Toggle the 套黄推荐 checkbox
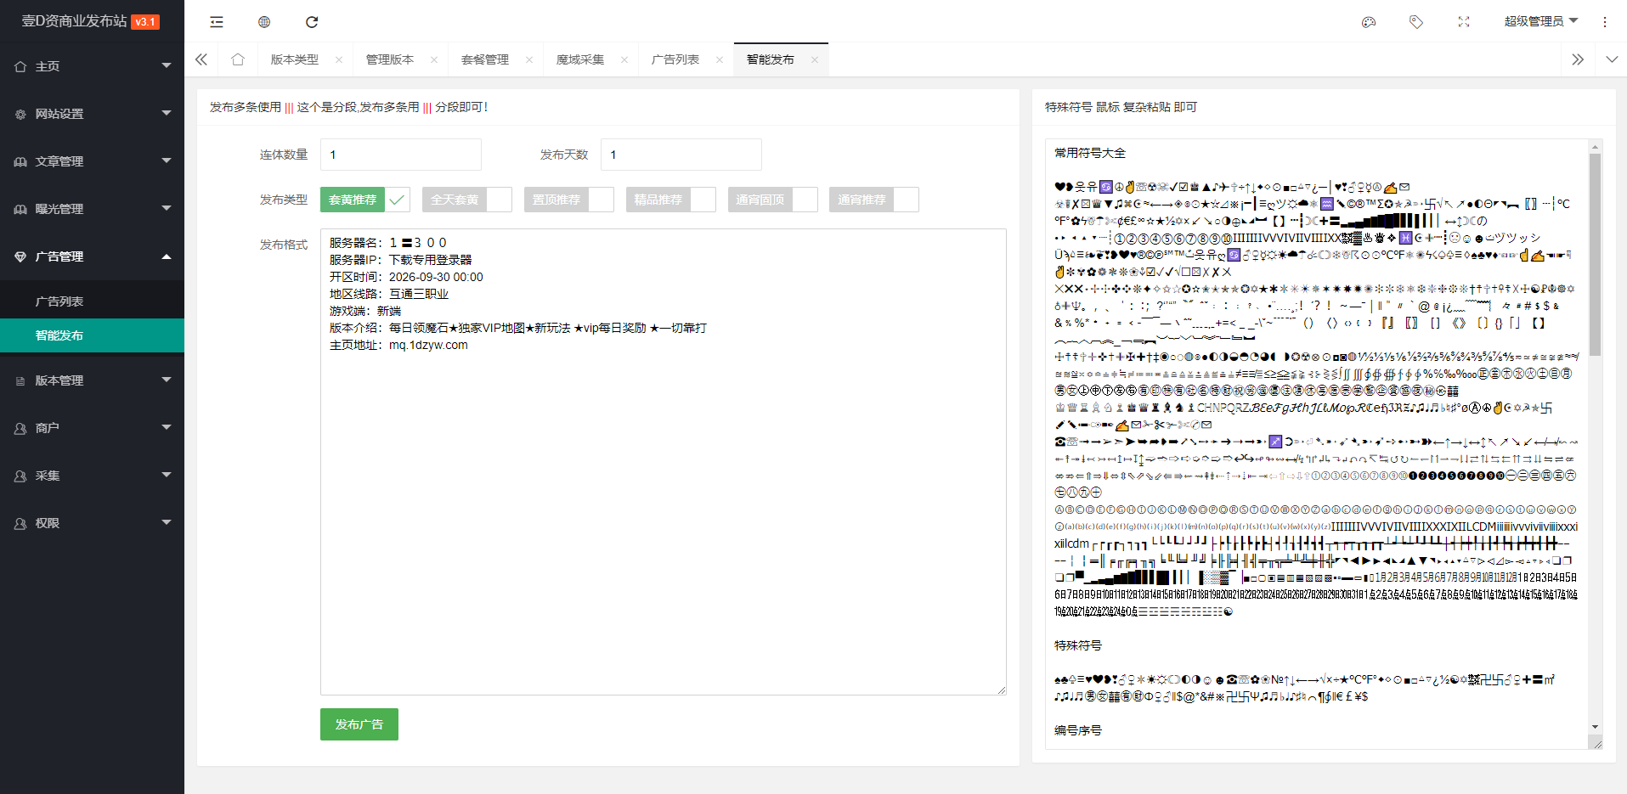This screenshot has width=1627, height=794. [x=365, y=200]
